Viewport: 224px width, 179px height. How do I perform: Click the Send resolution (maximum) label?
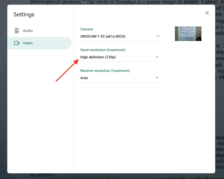pyautogui.click(x=103, y=50)
